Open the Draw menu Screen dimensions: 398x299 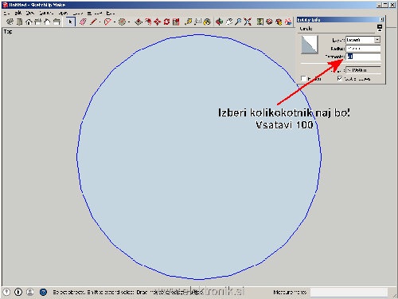pyautogui.click(x=63, y=13)
